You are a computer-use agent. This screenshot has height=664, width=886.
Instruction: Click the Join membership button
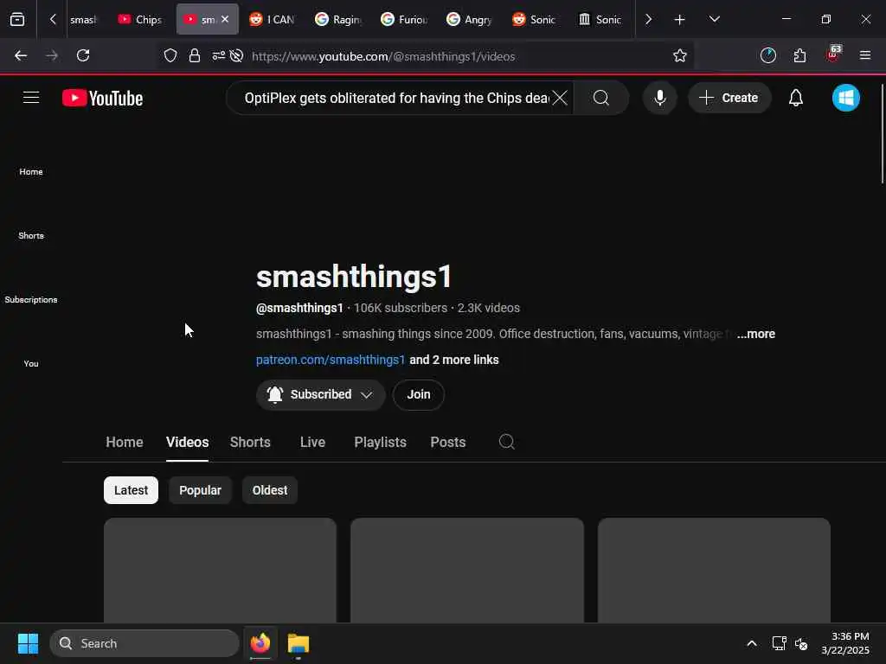(419, 394)
